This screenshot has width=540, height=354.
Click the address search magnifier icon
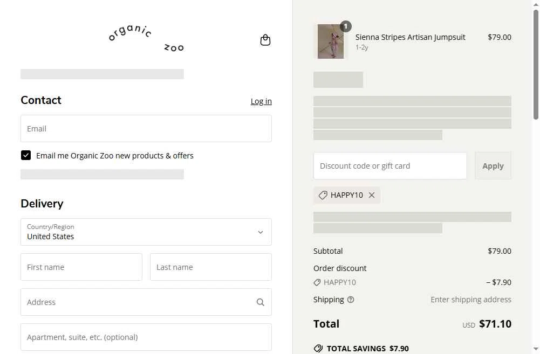[x=261, y=302]
